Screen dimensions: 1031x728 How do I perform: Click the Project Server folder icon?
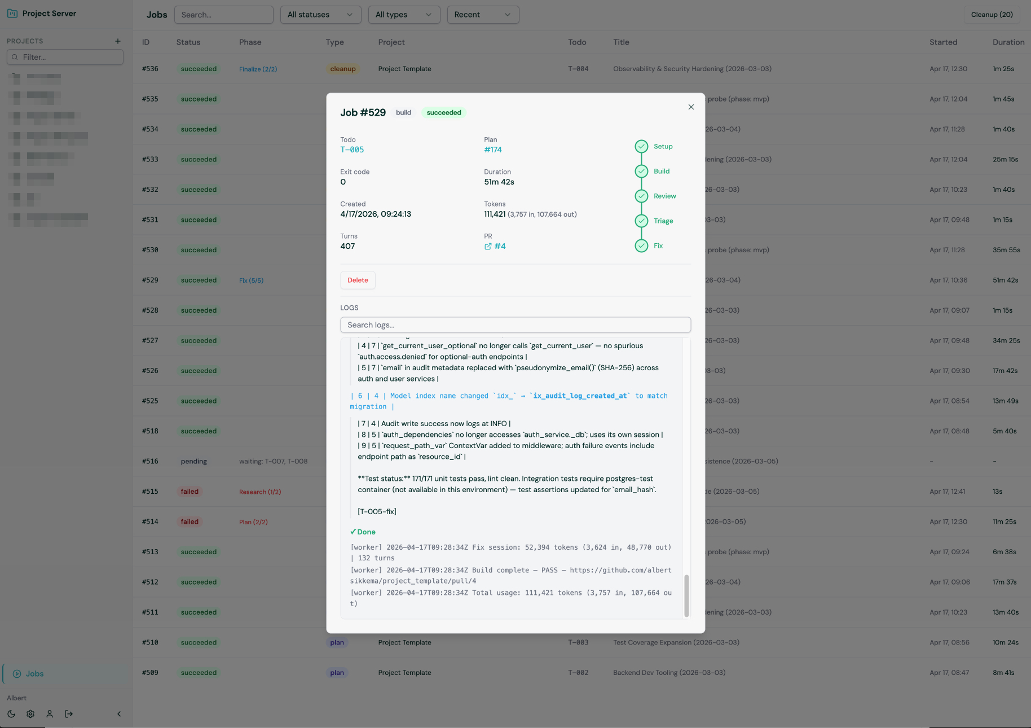[12, 13]
